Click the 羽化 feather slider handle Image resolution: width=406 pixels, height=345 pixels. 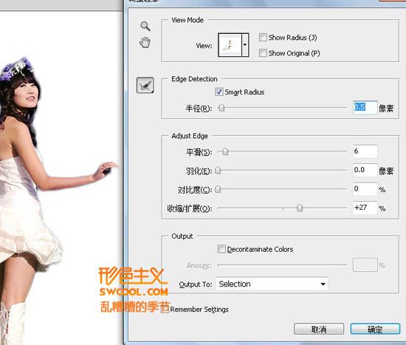[x=218, y=171]
